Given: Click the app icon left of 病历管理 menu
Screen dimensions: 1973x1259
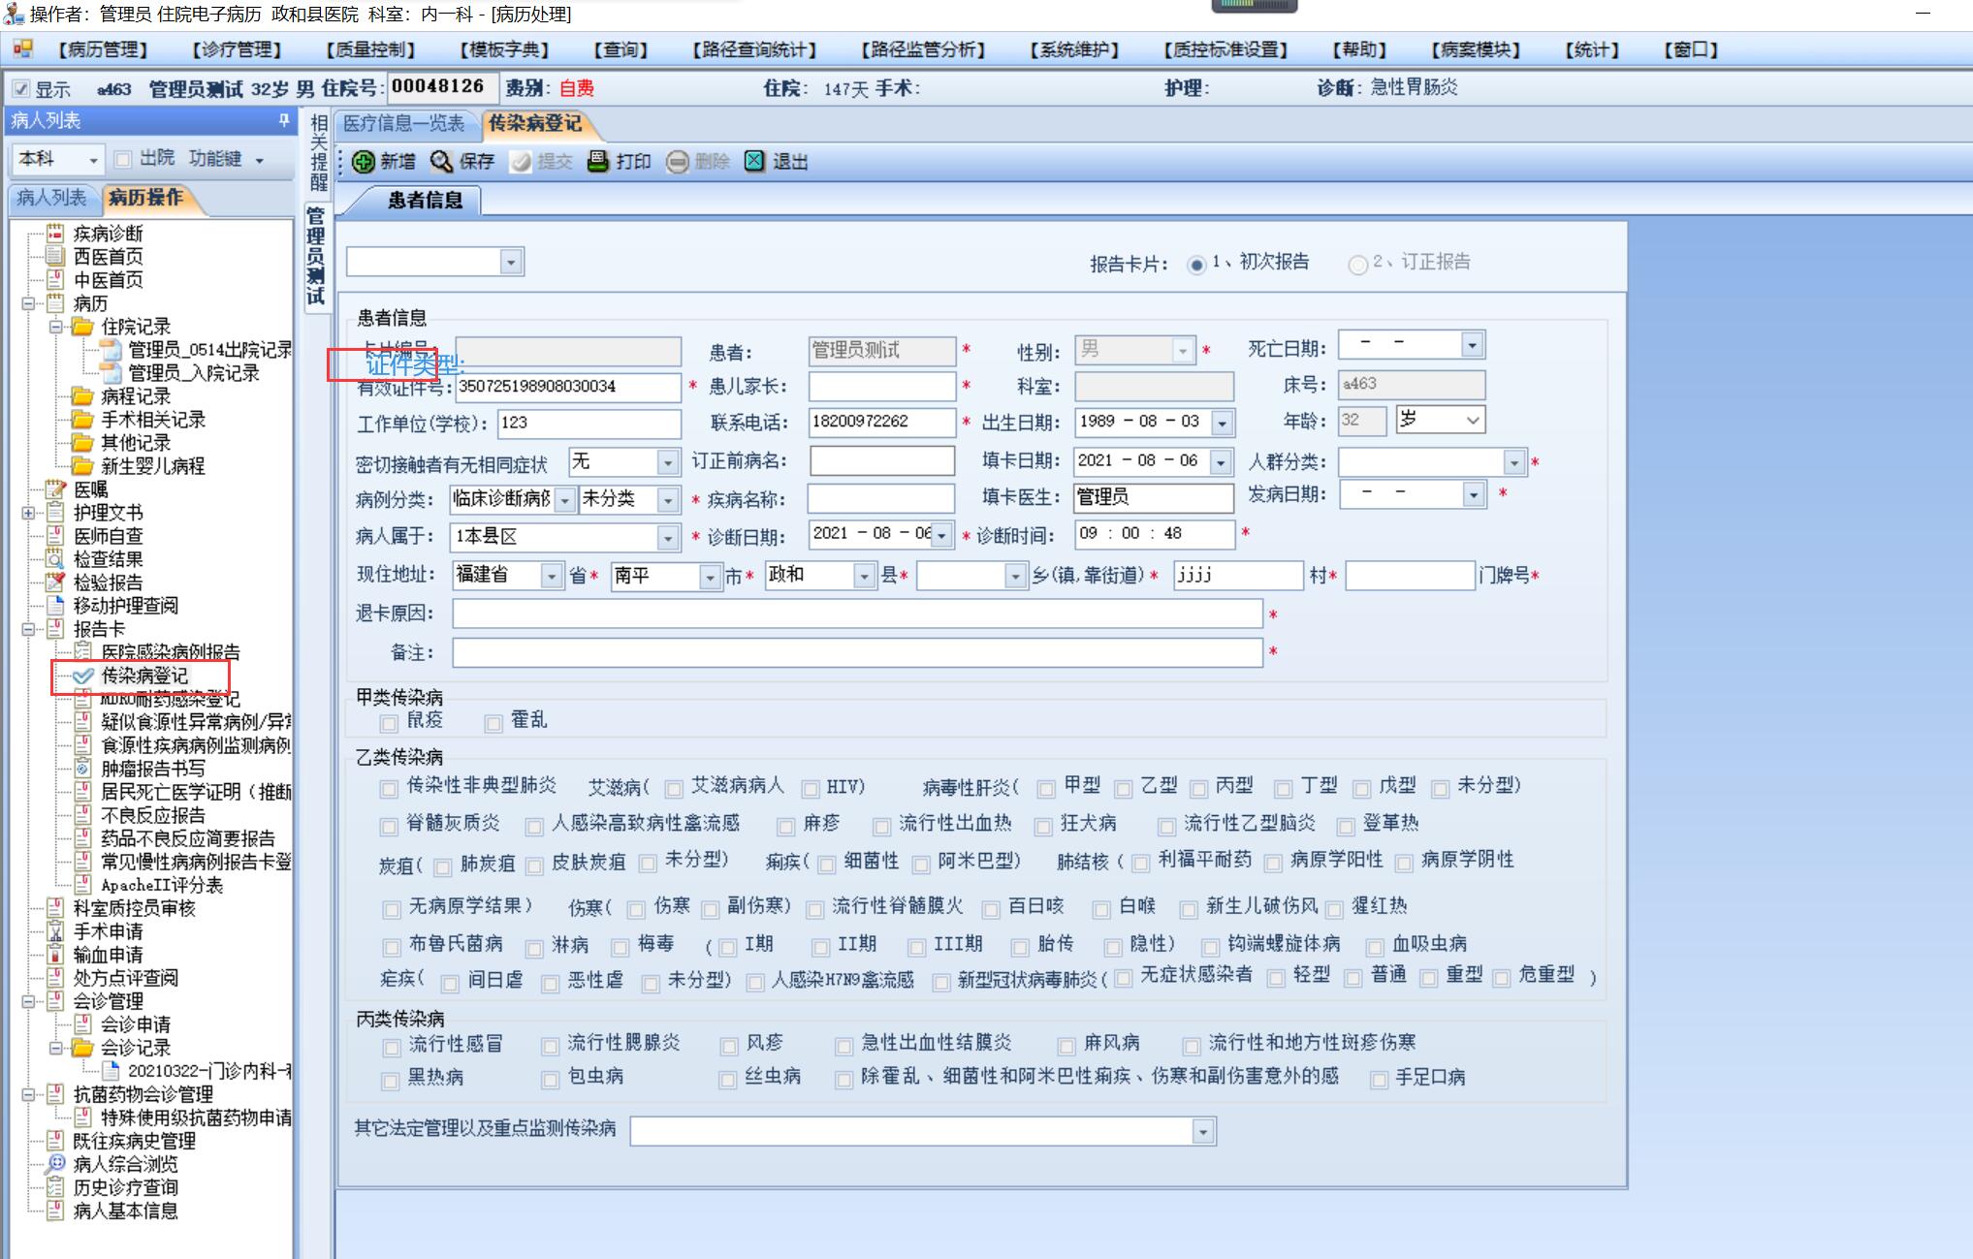Looking at the screenshot, I should [x=22, y=49].
